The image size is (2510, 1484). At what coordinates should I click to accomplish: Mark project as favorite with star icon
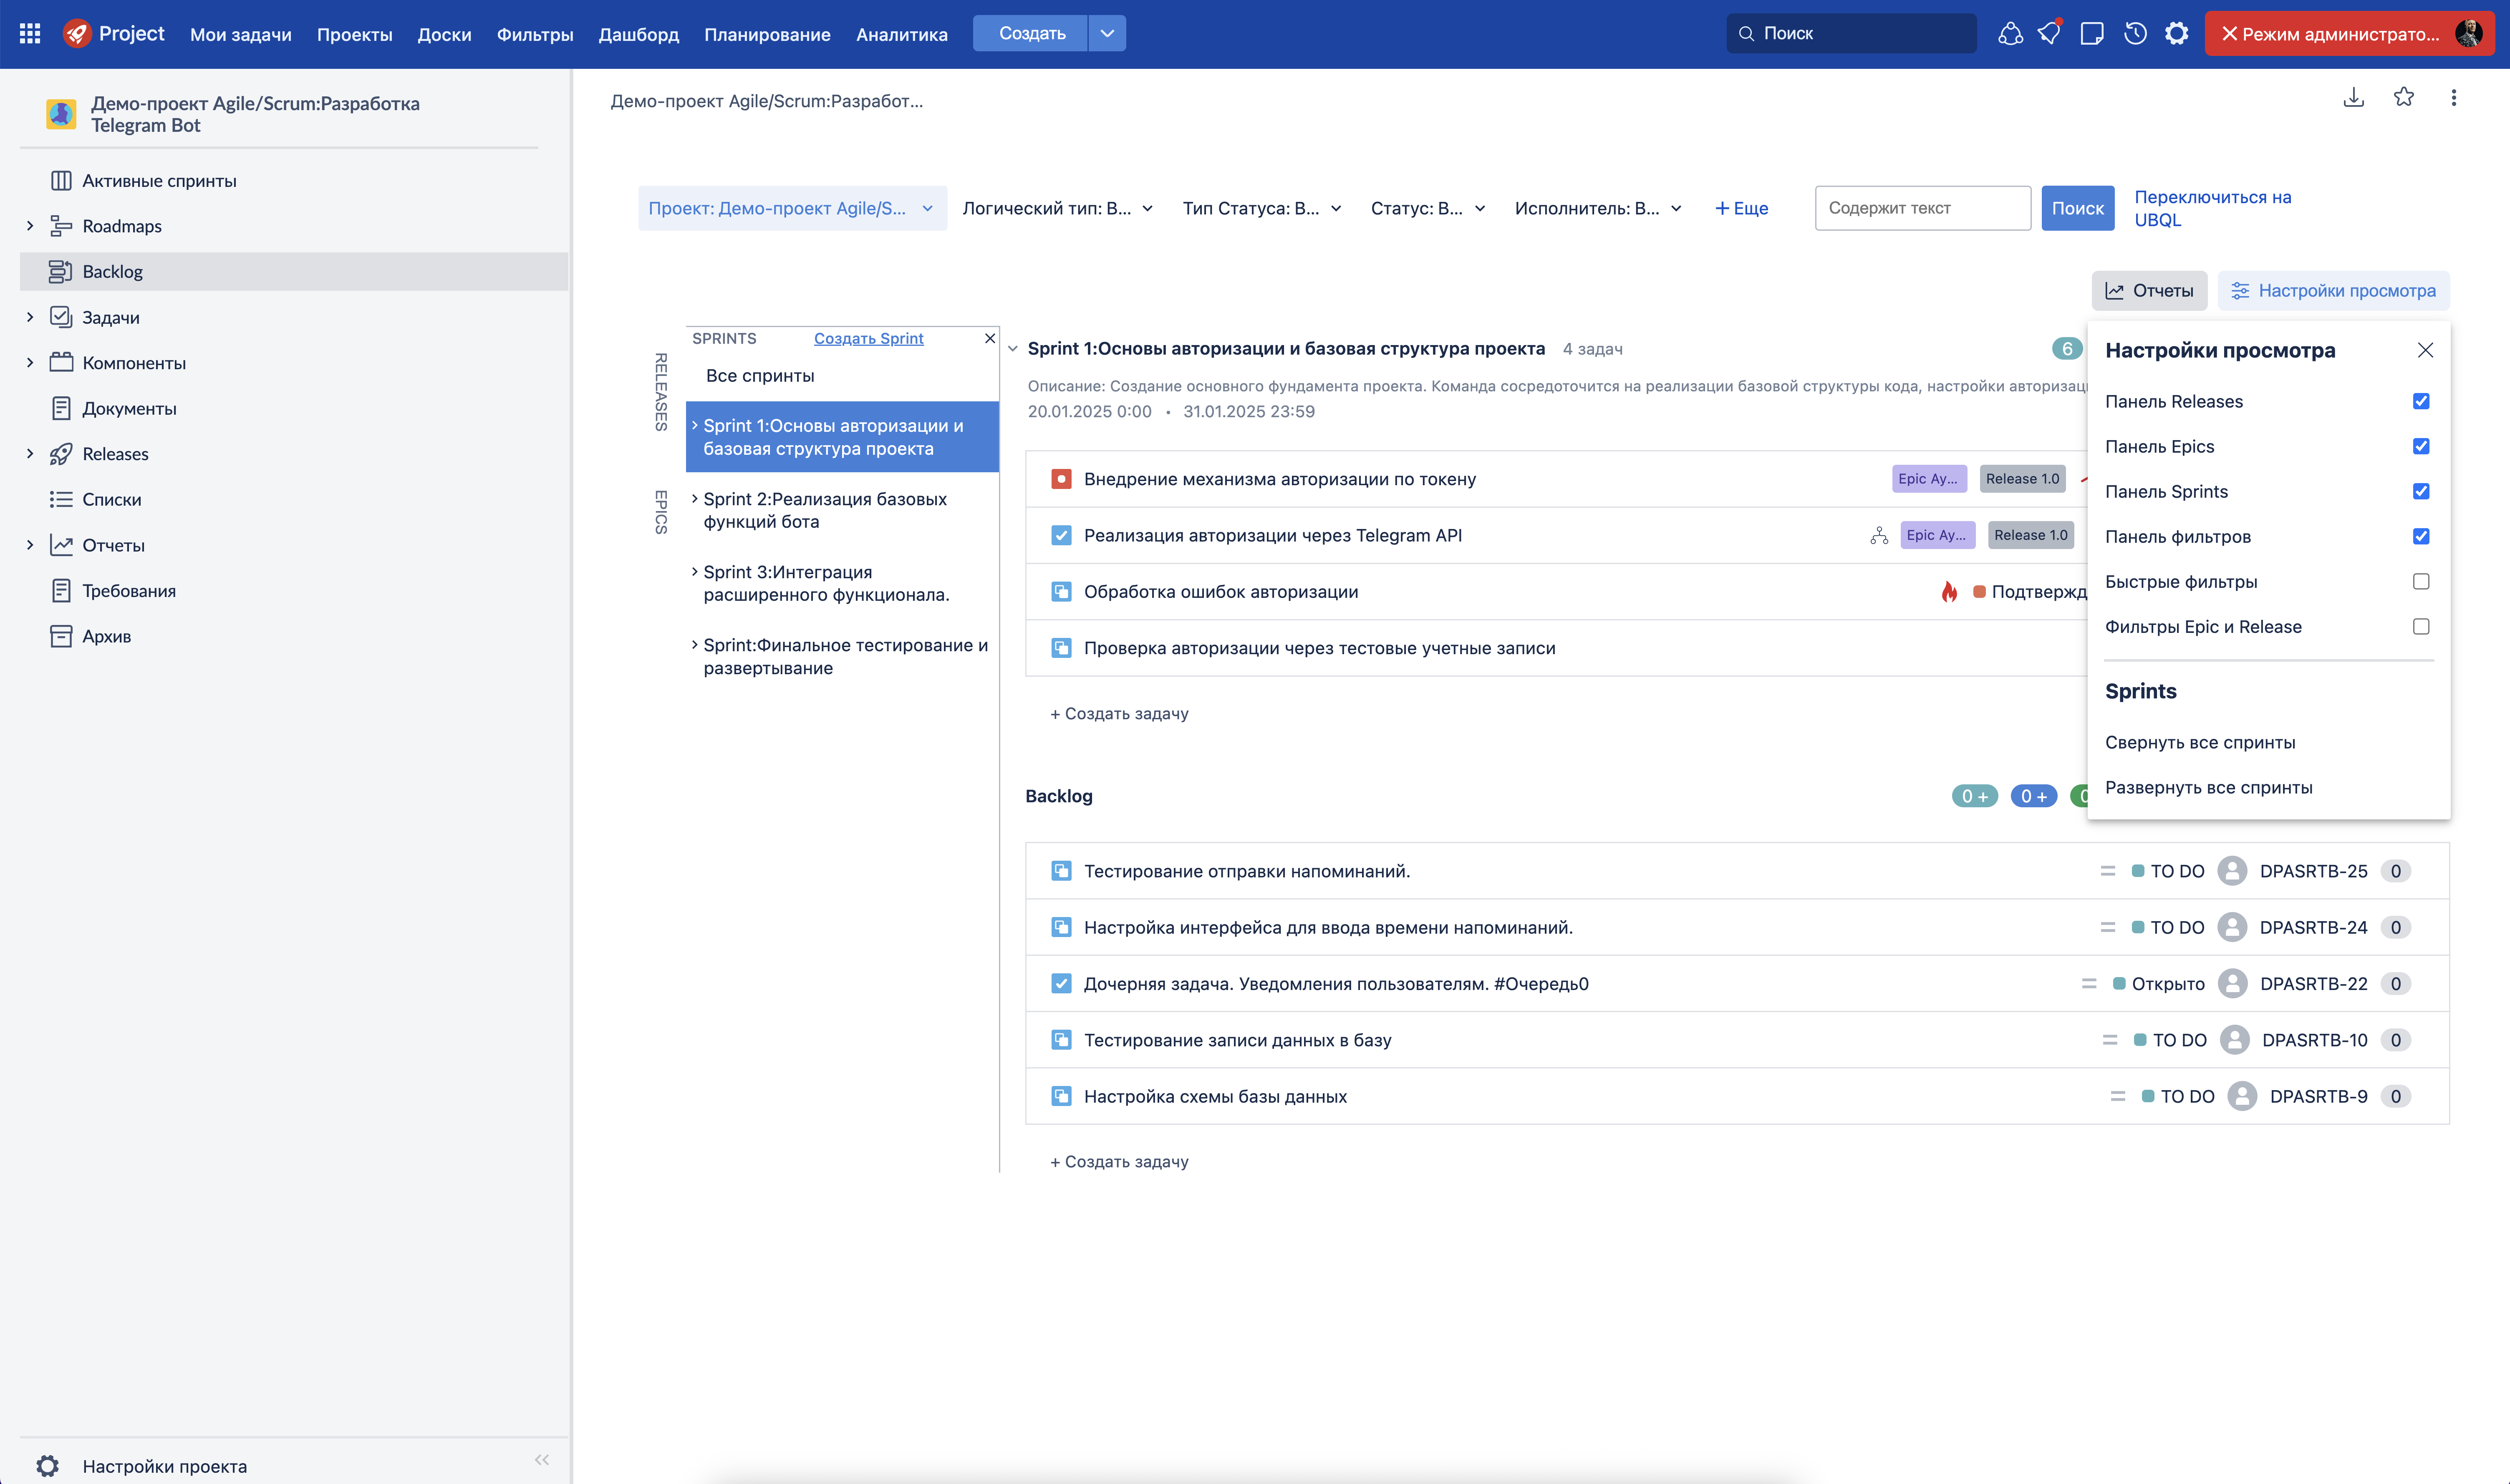point(2404,97)
